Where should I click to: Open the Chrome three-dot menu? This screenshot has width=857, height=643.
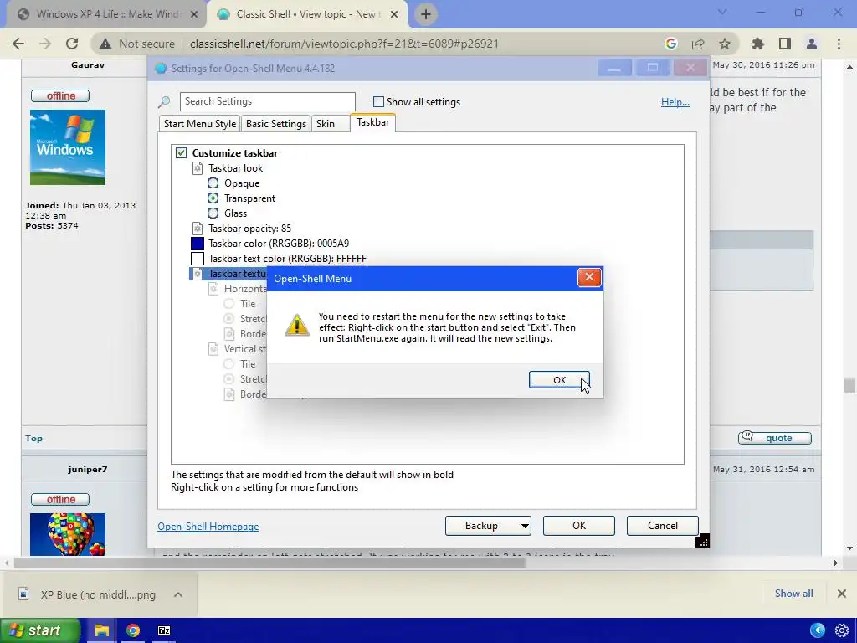coord(839,44)
